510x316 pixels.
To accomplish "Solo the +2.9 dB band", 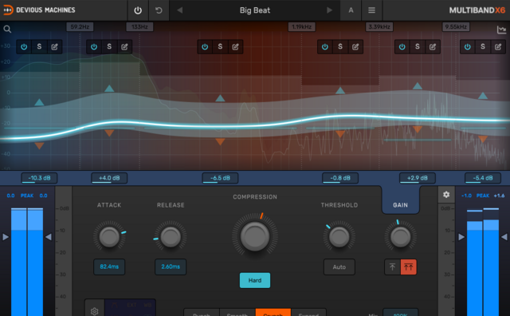I will 418,46.
